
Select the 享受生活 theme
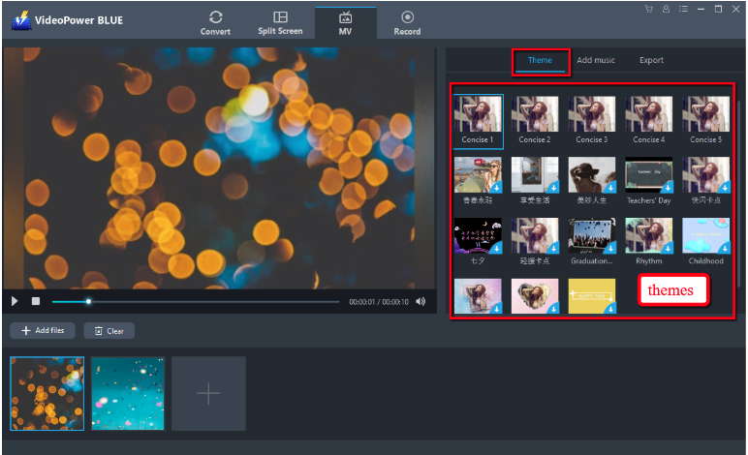point(535,181)
